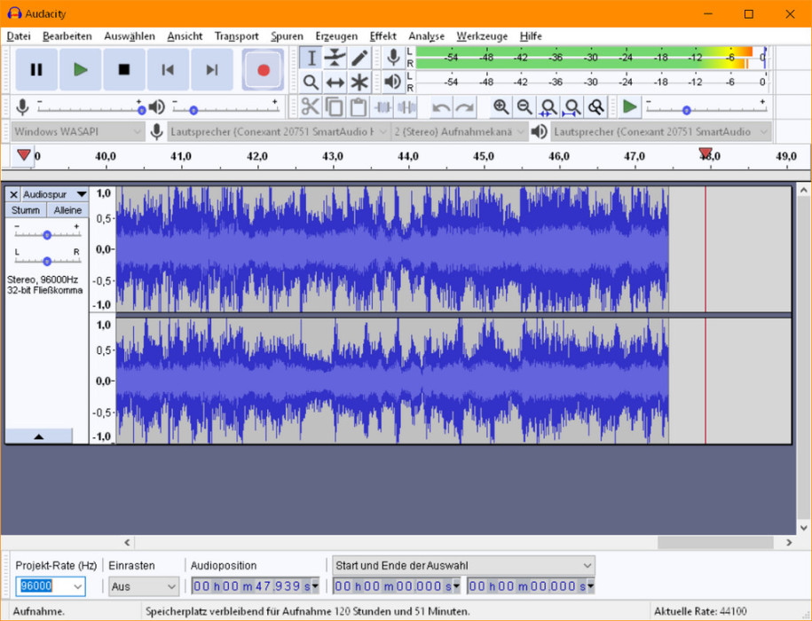Fit selection to width zoom icon
The width and height of the screenshot is (812, 621).
coord(548,107)
